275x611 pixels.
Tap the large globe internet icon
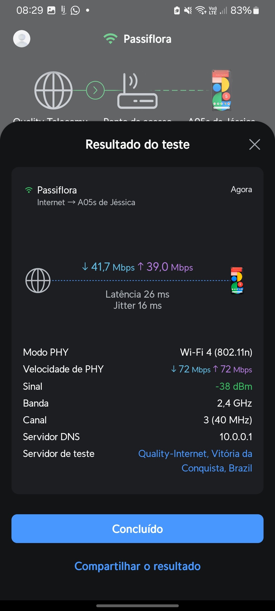[x=53, y=90]
